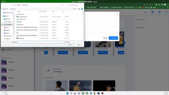Go up one folder in Open dialog
The width and height of the screenshot is (169, 95).
tap(11, 5)
